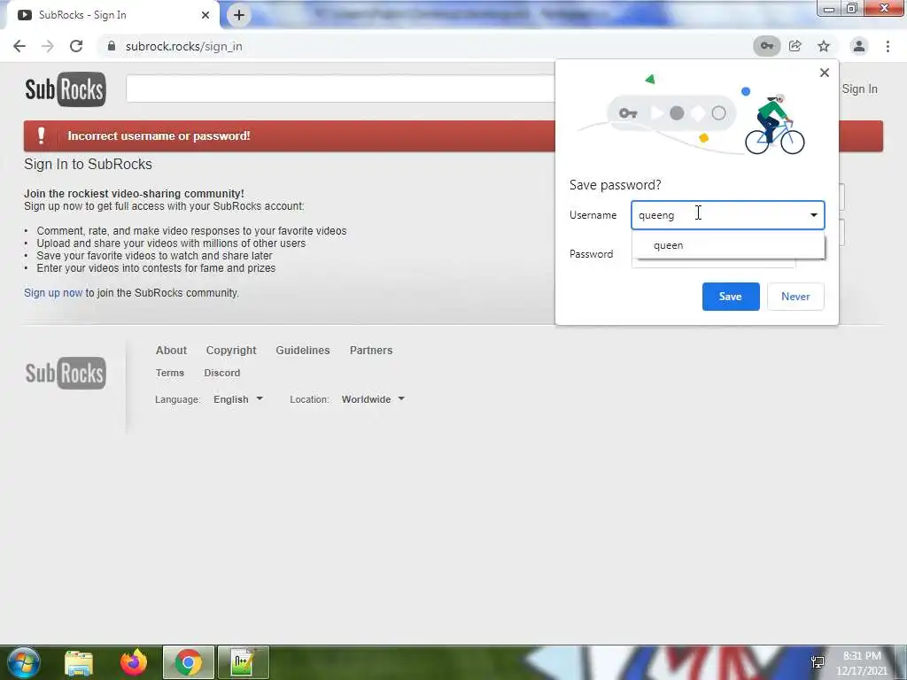This screenshot has width=907, height=680.
Task: Open the Partners footer link
Action: click(371, 351)
